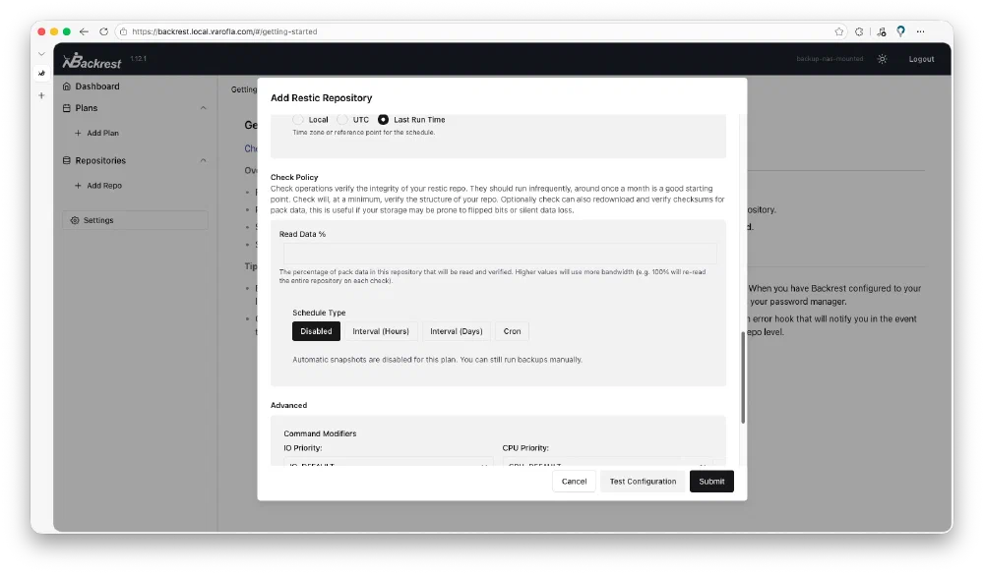The image size is (984, 574).
Task: Click the Add Repo plus icon
Action: [78, 185]
